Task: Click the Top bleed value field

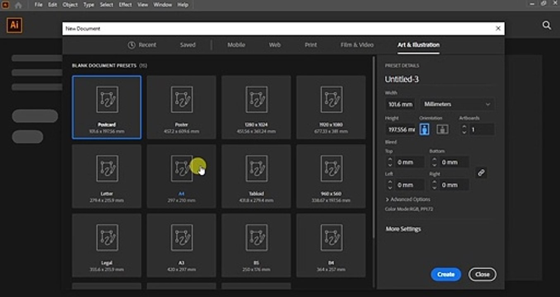Action: click(409, 163)
